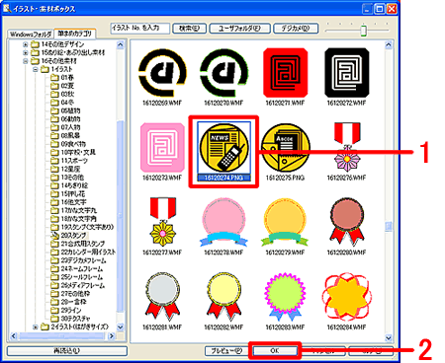Select the 13その他 folder
Image resolution: width=445 pixels, height=363 pixels.
pos(67,178)
